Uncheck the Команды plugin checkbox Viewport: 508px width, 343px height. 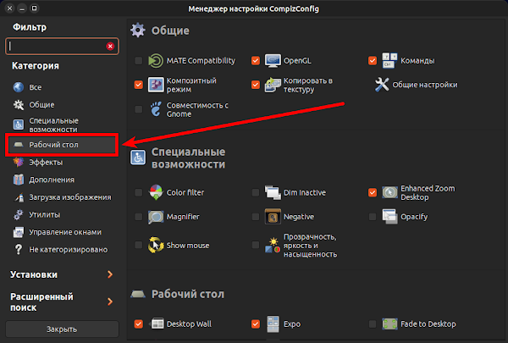point(373,61)
